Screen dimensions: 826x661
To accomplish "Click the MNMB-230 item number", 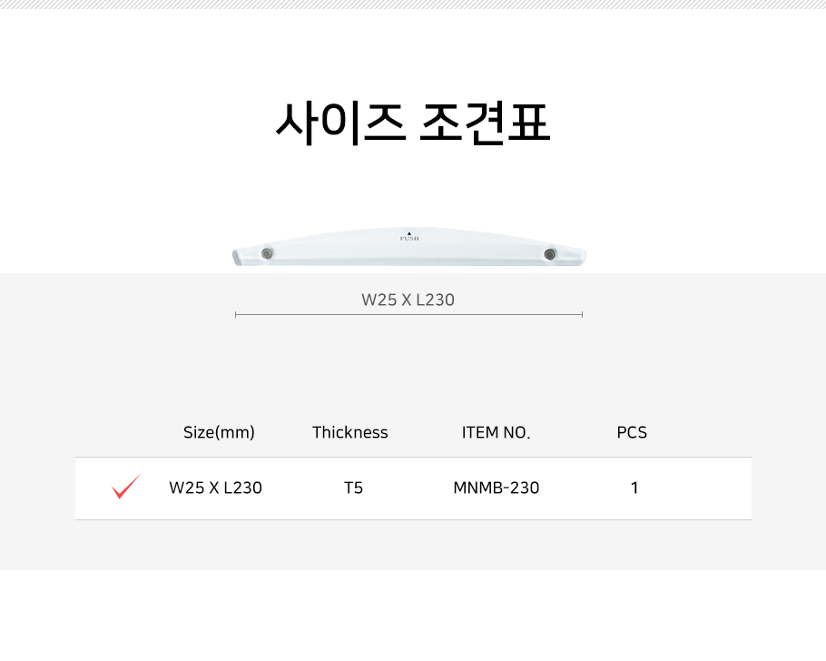I will click(496, 488).
